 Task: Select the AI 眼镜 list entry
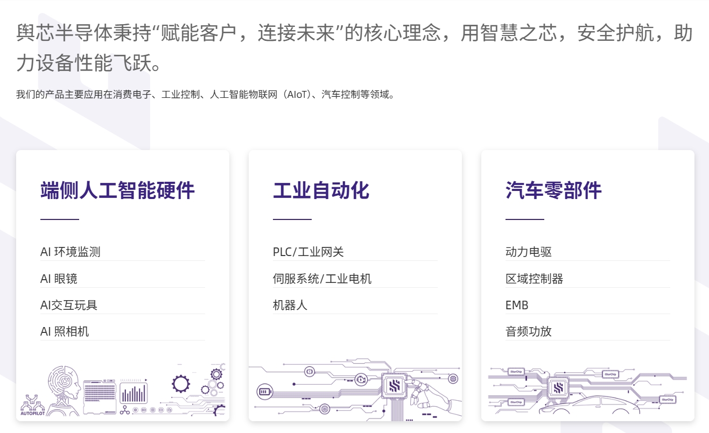pyautogui.click(x=59, y=279)
